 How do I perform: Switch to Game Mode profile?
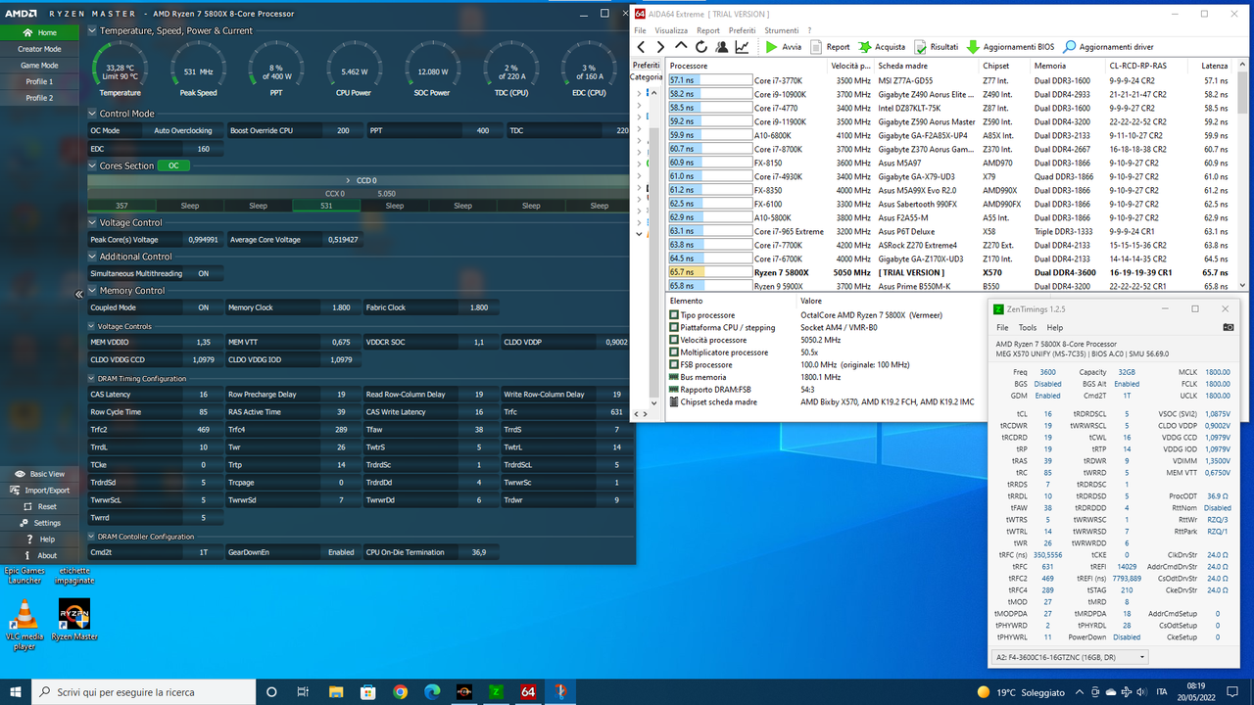[x=39, y=66]
